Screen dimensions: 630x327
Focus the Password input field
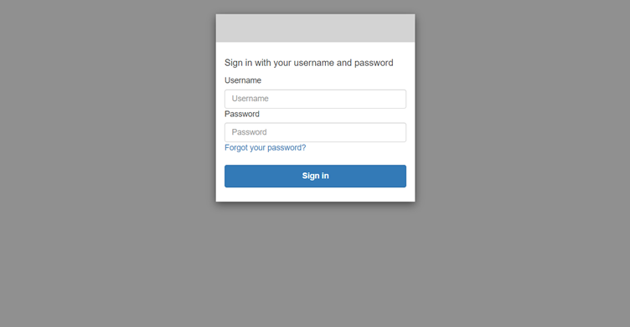pyautogui.click(x=315, y=132)
